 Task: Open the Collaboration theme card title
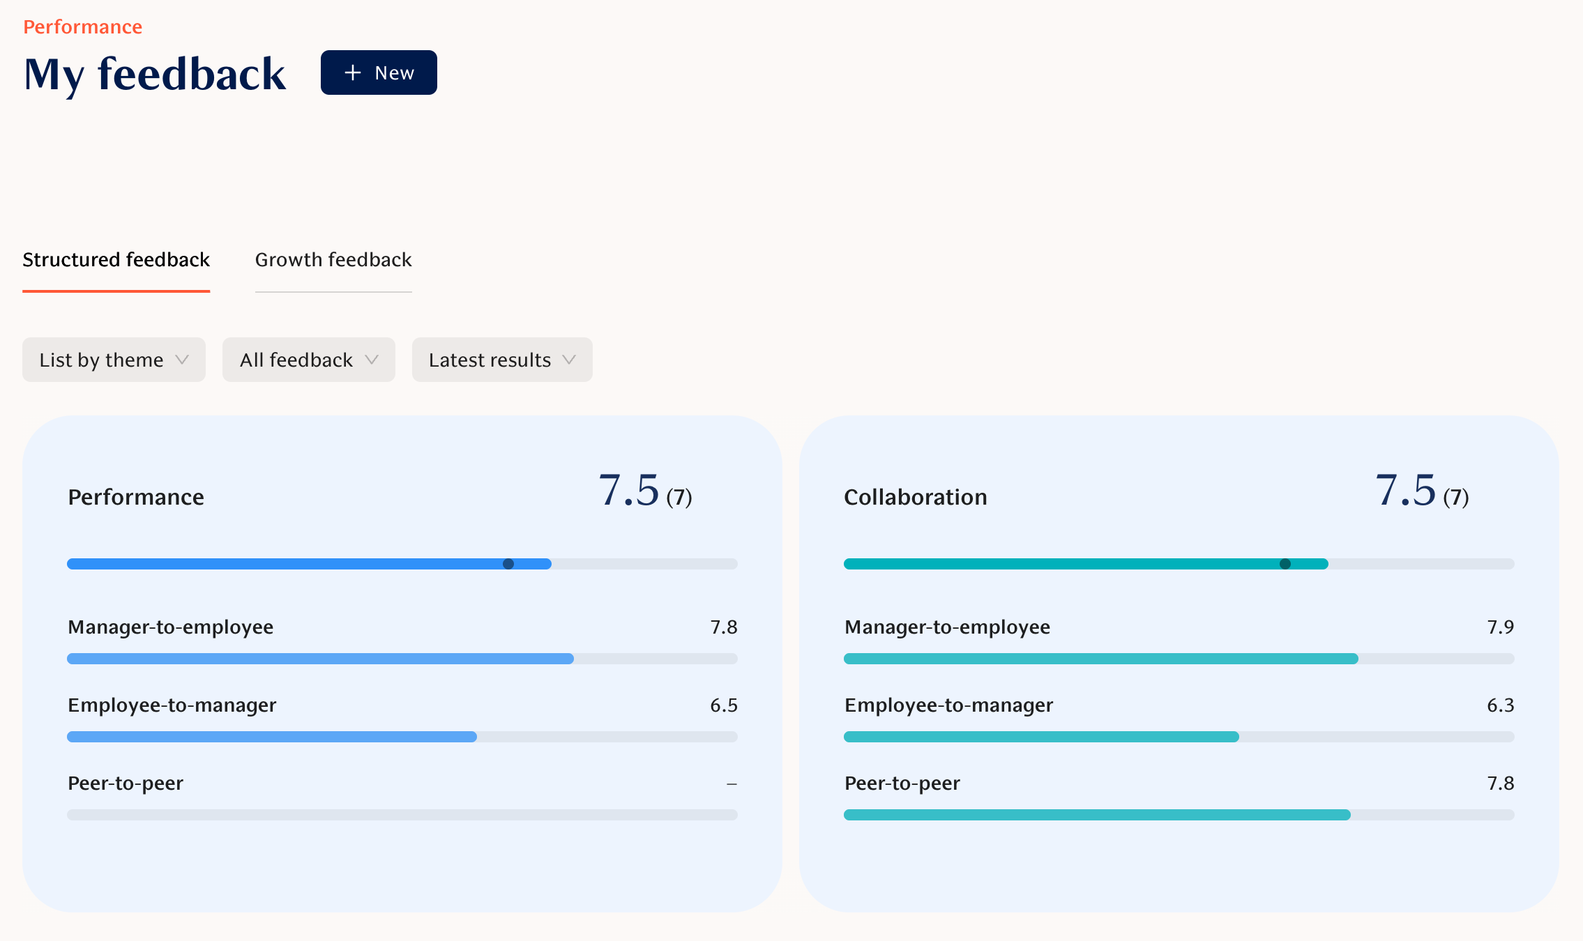point(915,497)
